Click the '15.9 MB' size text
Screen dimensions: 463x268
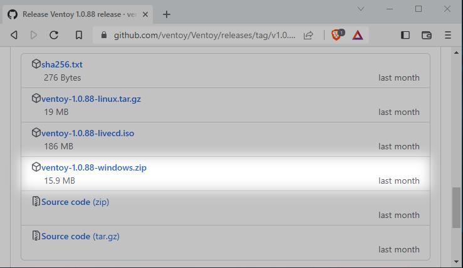[60, 181]
